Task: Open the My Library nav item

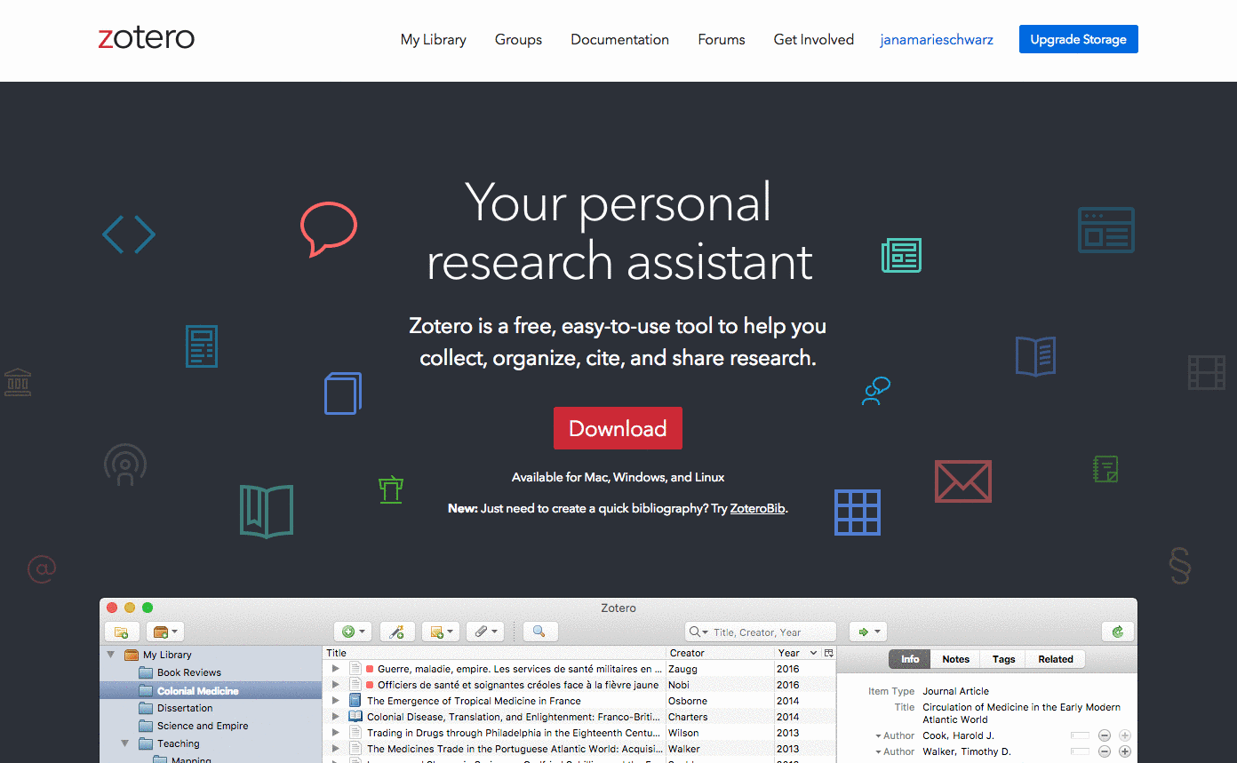Action: 434,39
